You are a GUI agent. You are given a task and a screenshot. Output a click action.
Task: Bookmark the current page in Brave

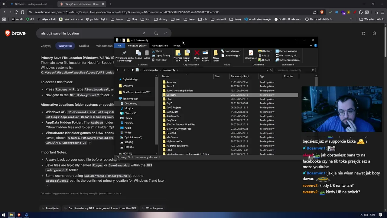pos(22,12)
